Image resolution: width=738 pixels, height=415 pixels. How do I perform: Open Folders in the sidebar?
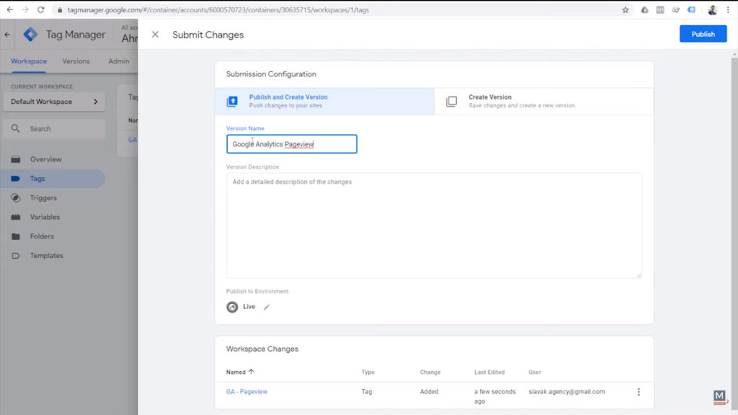[x=42, y=236]
